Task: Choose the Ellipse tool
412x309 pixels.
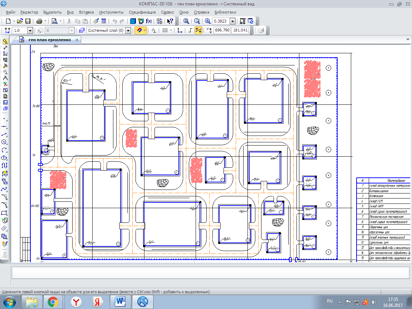Action: click(x=4, y=158)
